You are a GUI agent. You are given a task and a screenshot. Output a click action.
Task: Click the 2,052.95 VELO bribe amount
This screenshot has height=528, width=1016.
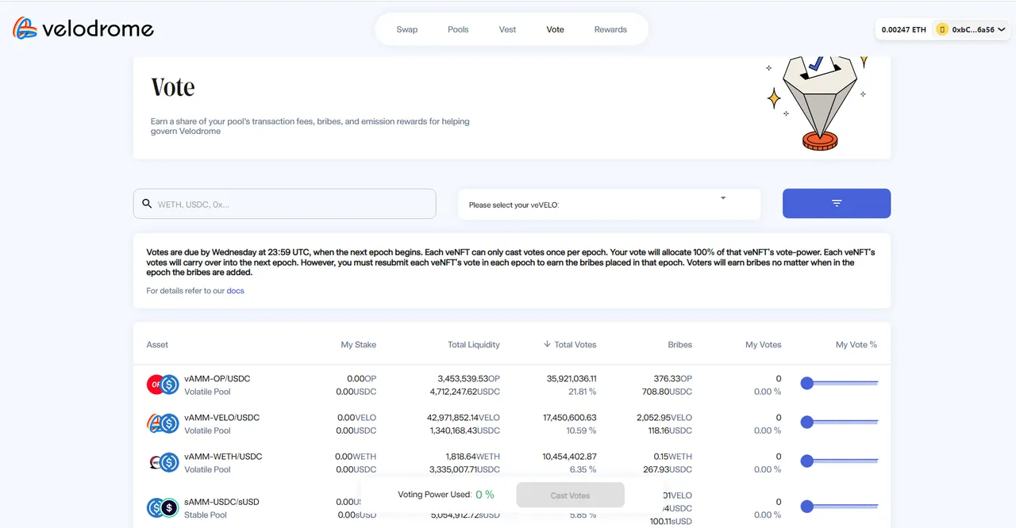(664, 418)
